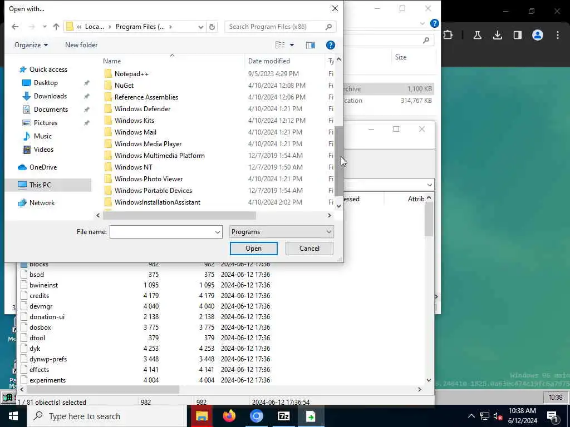Viewport: 570px width, 427px height.
Task: Open Firefox from the taskbar
Action: pyautogui.click(x=229, y=416)
